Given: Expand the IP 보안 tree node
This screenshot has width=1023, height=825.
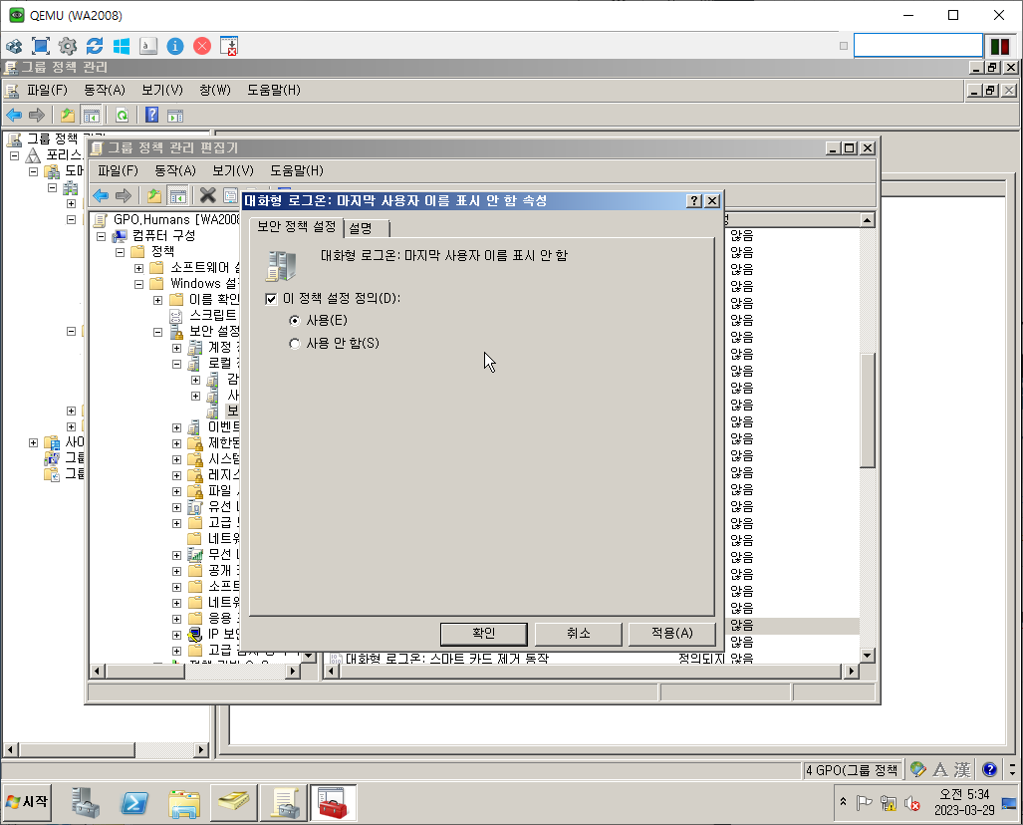Looking at the screenshot, I should pos(176,635).
